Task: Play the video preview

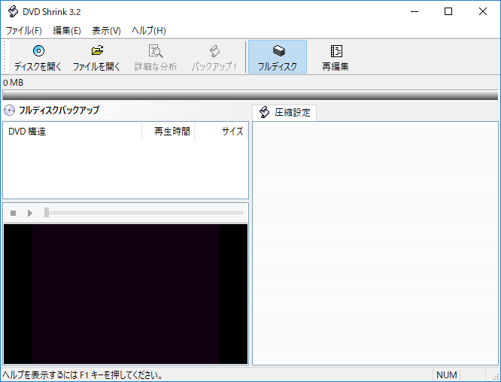Action: (30, 213)
